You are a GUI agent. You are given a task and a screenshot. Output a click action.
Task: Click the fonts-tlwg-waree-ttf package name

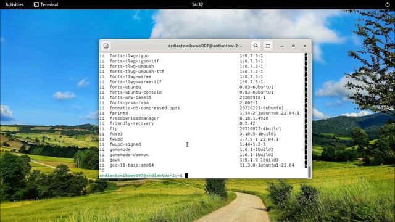pyautogui.click(x=136, y=82)
